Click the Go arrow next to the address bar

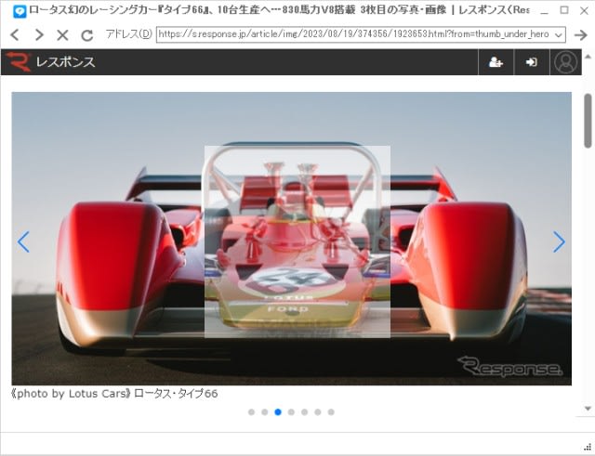580,35
